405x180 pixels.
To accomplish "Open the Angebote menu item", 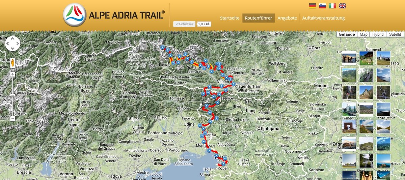I will (x=287, y=18).
